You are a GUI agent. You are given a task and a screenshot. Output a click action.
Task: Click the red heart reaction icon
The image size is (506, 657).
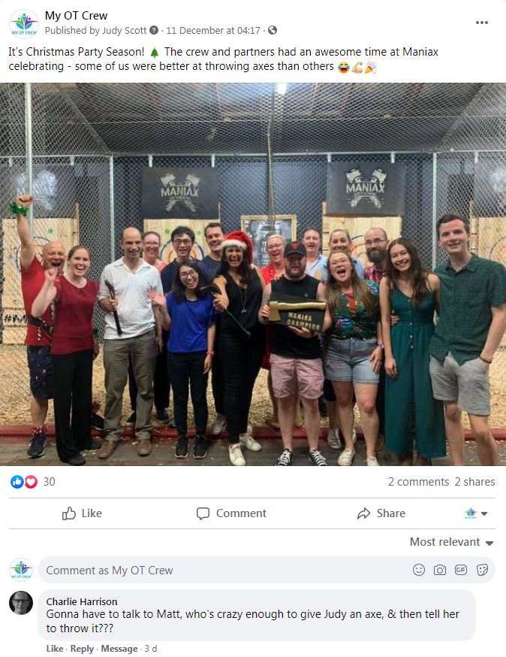tap(31, 482)
